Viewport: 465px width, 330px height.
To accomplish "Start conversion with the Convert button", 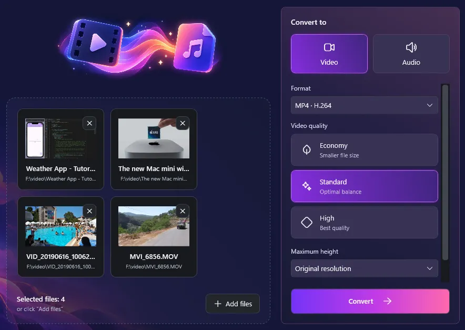I will coord(370,301).
